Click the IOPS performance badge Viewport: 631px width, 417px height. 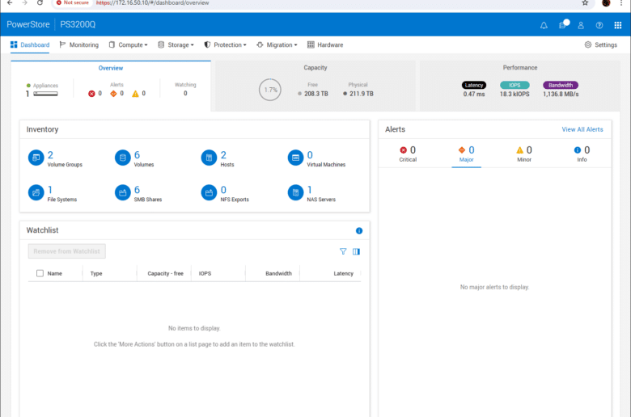(515, 85)
